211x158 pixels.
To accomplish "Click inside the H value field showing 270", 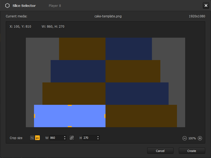I will click(x=90, y=138).
